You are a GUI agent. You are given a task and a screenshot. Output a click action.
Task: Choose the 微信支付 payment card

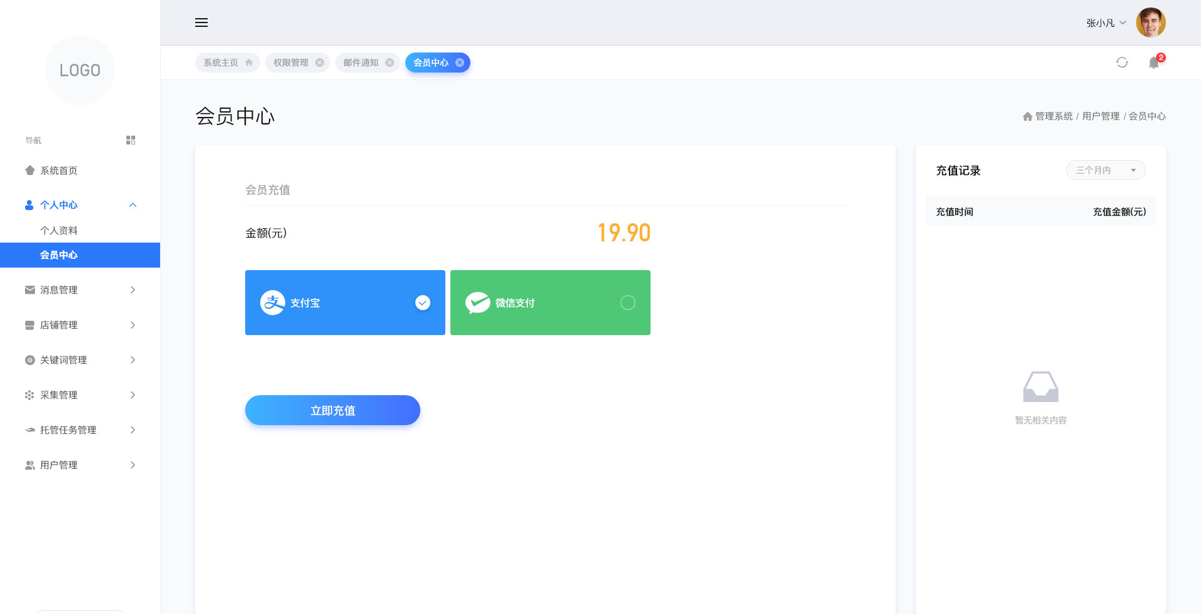550,303
